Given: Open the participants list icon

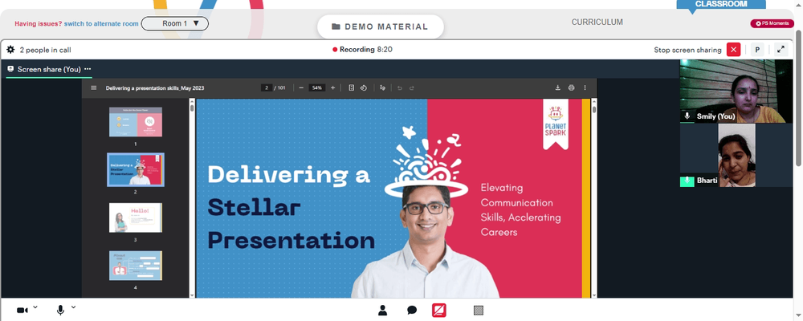Looking at the screenshot, I should click(x=382, y=310).
